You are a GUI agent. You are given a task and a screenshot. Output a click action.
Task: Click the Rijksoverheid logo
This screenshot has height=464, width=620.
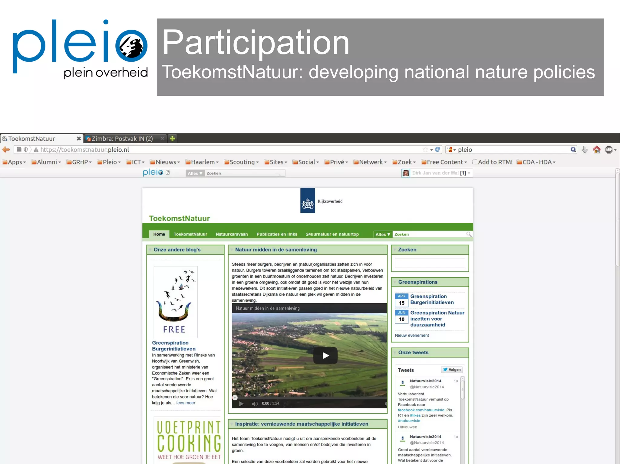click(x=321, y=201)
